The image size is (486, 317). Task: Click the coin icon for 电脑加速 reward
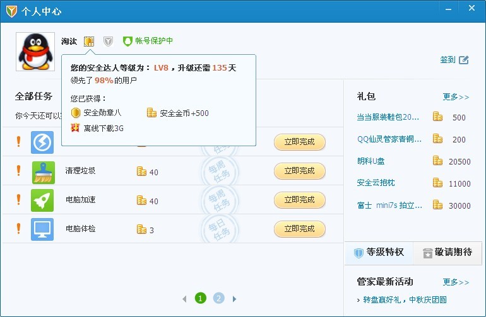coord(141,200)
